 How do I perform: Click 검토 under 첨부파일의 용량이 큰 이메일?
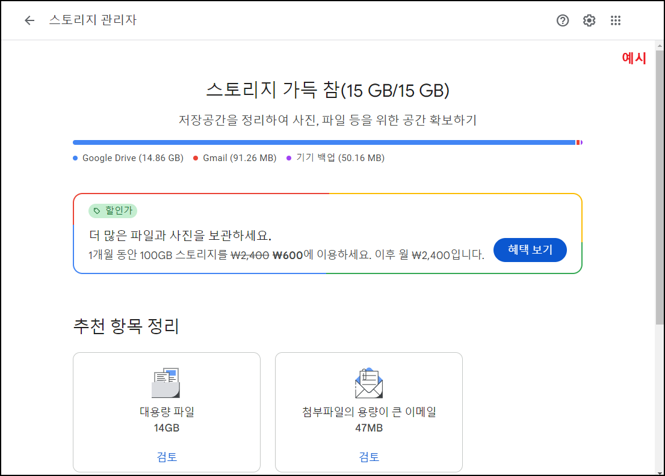[x=369, y=457]
